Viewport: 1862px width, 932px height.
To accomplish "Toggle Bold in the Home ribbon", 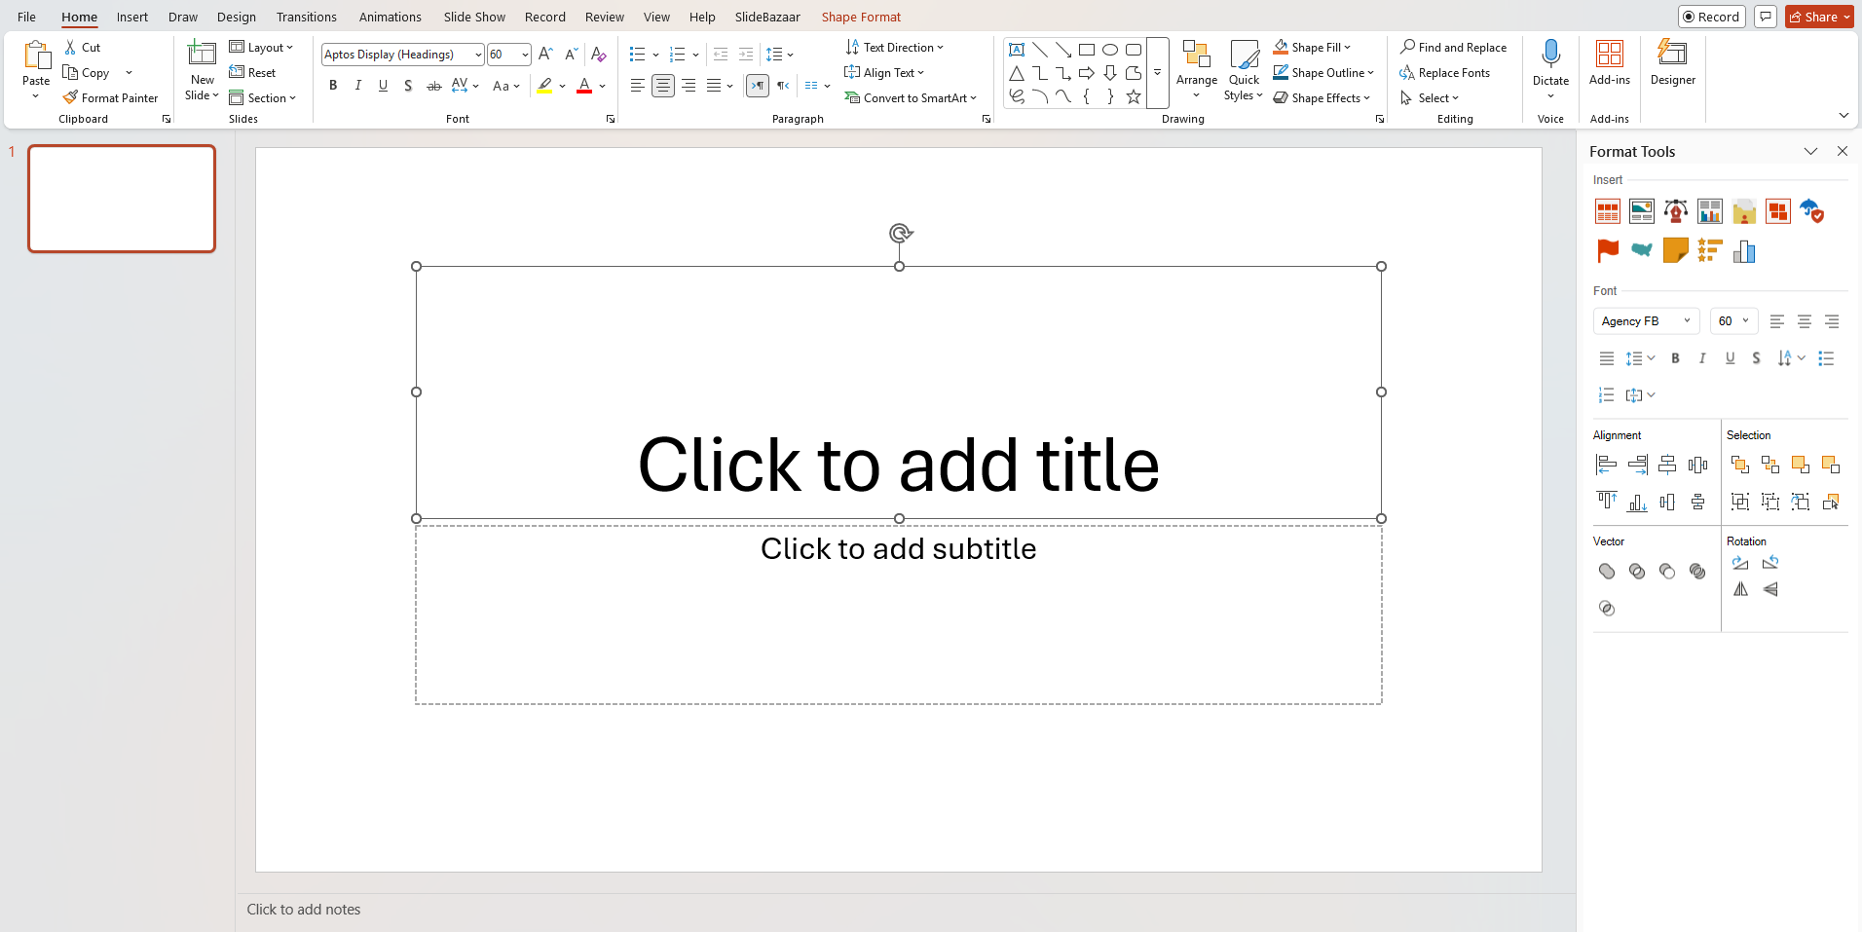I will click(x=333, y=86).
